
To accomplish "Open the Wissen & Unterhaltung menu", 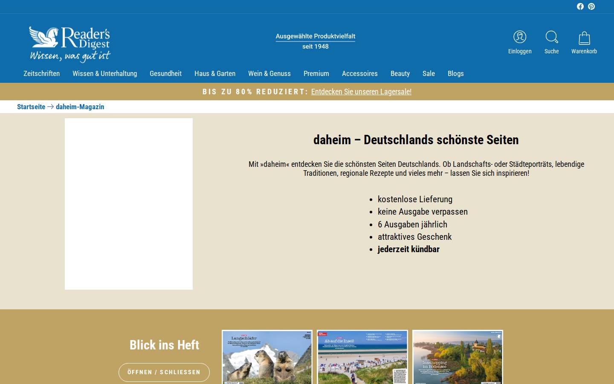I will [104, 73].
